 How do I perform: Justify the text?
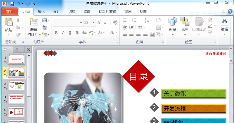pos(145,35)
